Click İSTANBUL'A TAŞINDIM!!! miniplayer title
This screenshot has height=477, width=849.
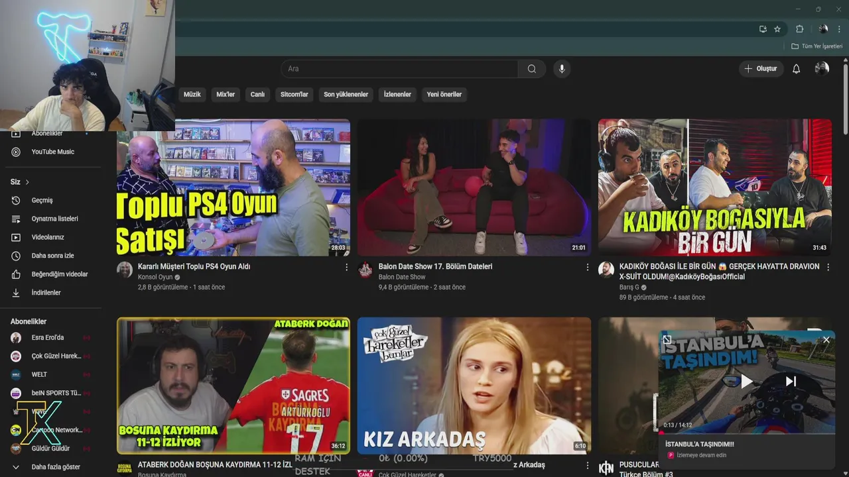coord(699,445)
